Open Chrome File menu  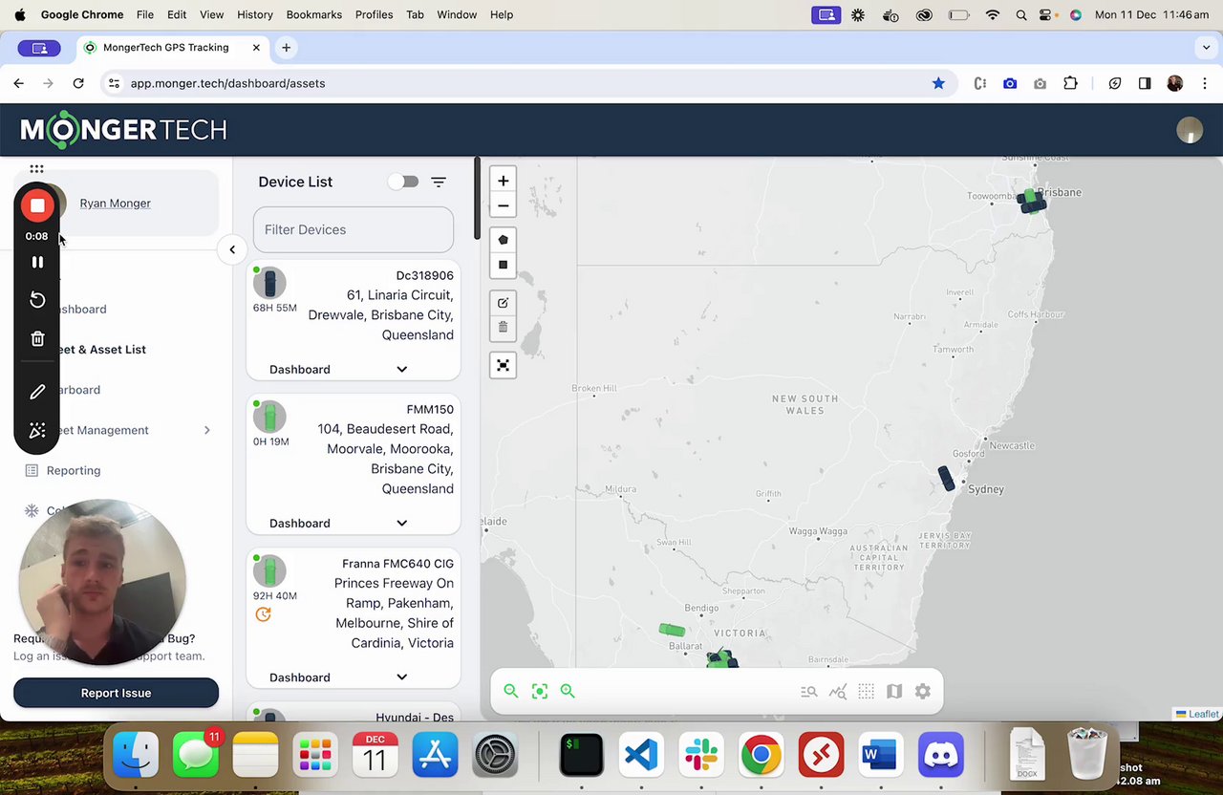tap(145, 14)
